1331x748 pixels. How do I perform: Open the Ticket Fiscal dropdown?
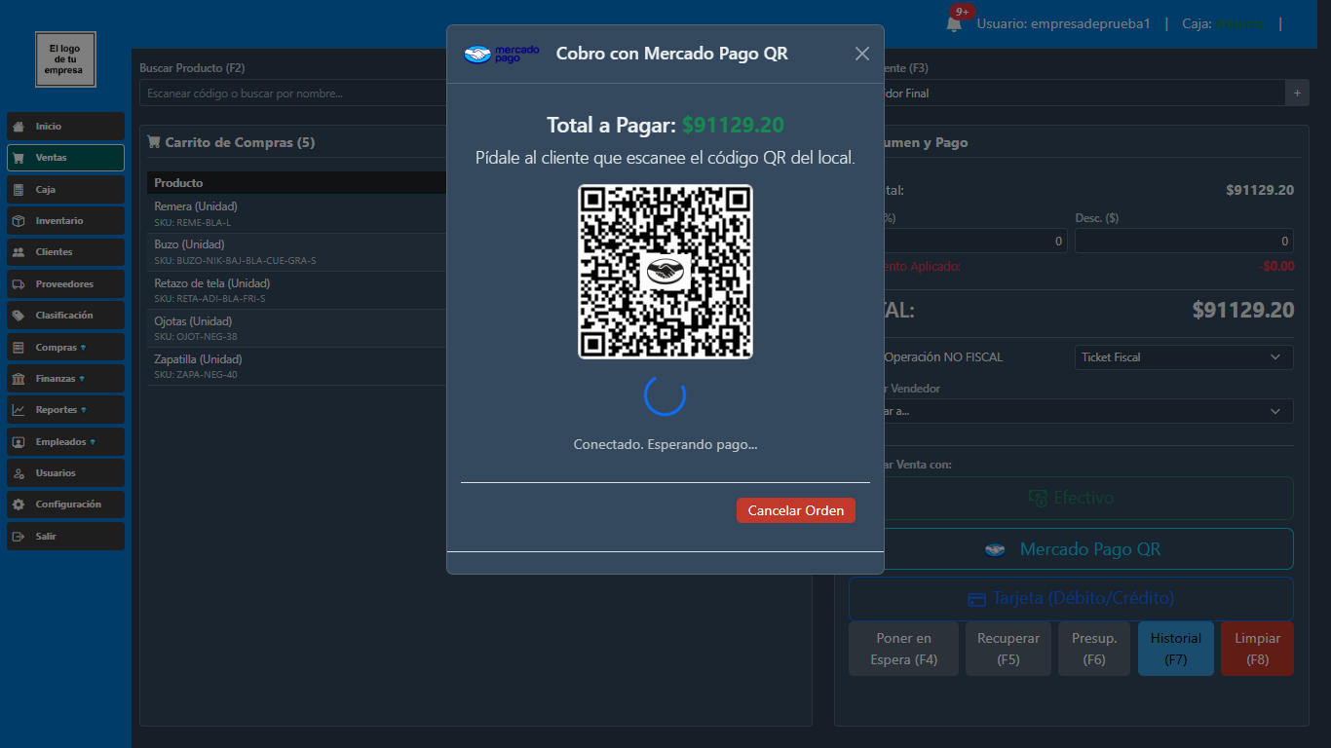(1183, 357)
